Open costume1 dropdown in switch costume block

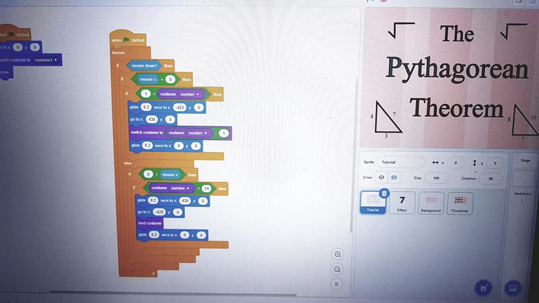(45, 60)
